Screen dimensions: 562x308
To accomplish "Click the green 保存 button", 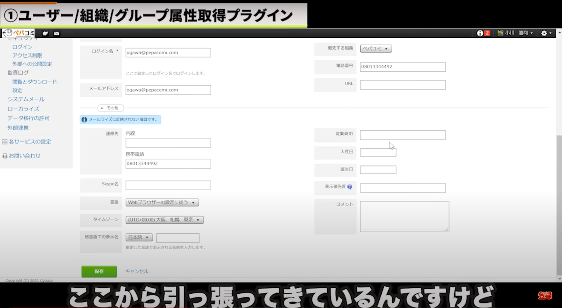I will 99,271.
